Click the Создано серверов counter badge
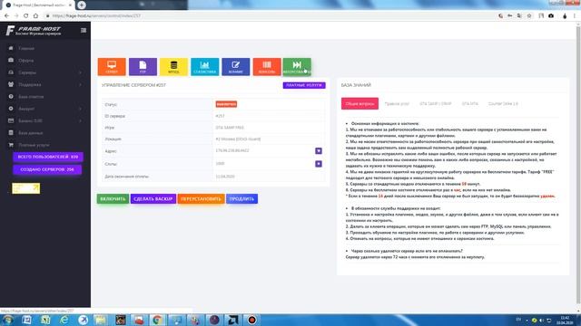Screen dimensions: 581x326 tap(47, 169)
